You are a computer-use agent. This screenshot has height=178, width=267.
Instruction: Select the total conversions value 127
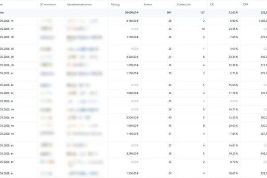tap(202, 12)
